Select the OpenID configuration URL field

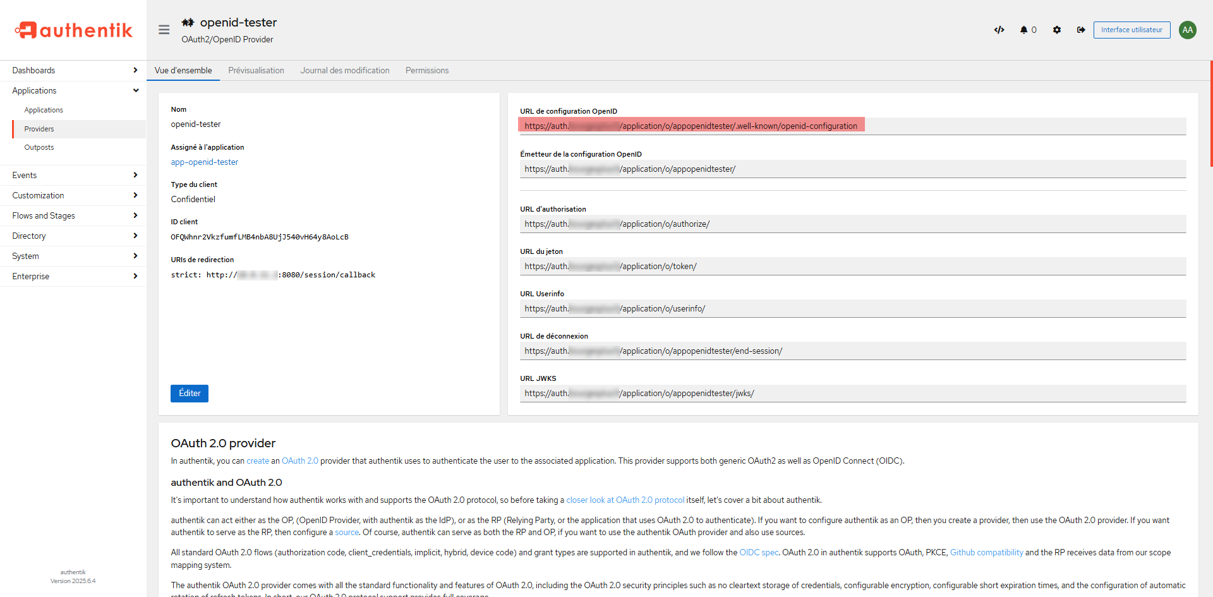pos(852,126)
